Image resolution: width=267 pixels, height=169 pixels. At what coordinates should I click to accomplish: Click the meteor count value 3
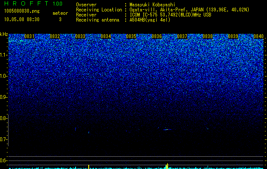pos(60,19)
